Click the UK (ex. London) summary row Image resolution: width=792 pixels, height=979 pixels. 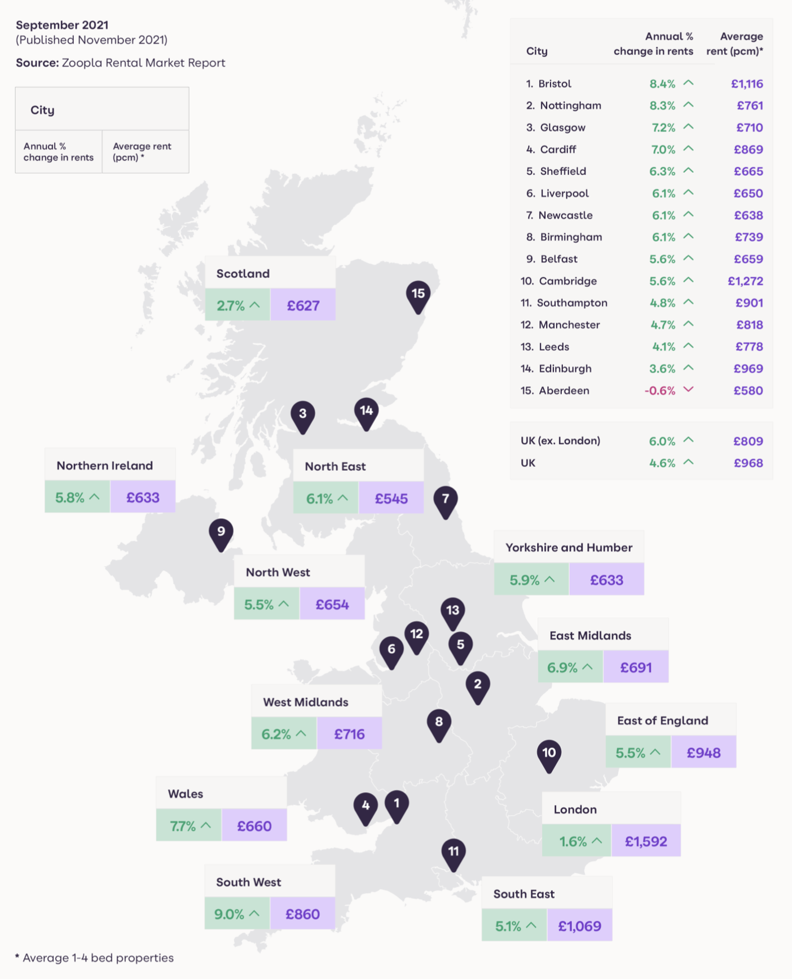pos(642,441)
